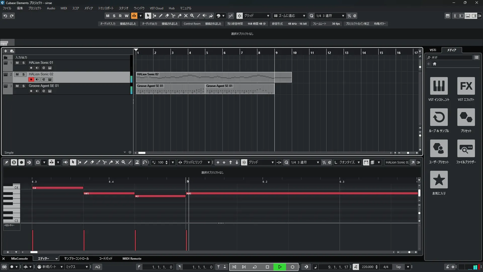This screenshot has height=272, width=483.
Task: Select the Mute tool in top toolbar
Action: [186, 16]
